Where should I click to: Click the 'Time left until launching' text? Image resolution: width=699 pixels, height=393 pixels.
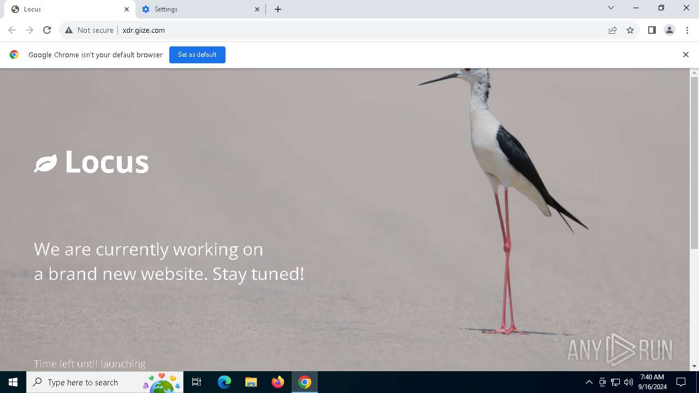[x=90, y=364]
